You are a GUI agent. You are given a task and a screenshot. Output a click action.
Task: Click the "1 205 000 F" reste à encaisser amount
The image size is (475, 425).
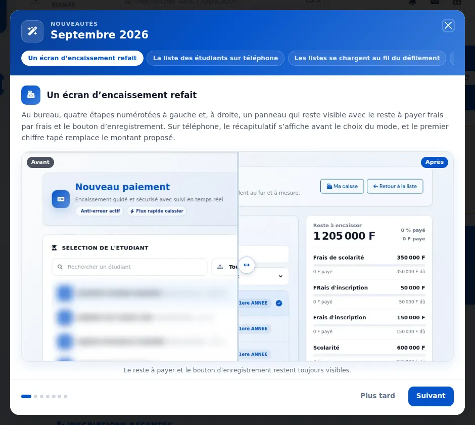click(x=344, y=236)
